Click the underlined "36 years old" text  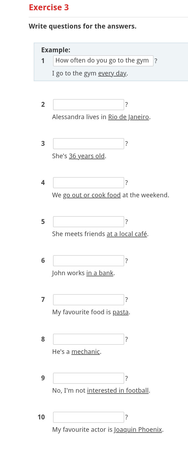tap(87, 156)
